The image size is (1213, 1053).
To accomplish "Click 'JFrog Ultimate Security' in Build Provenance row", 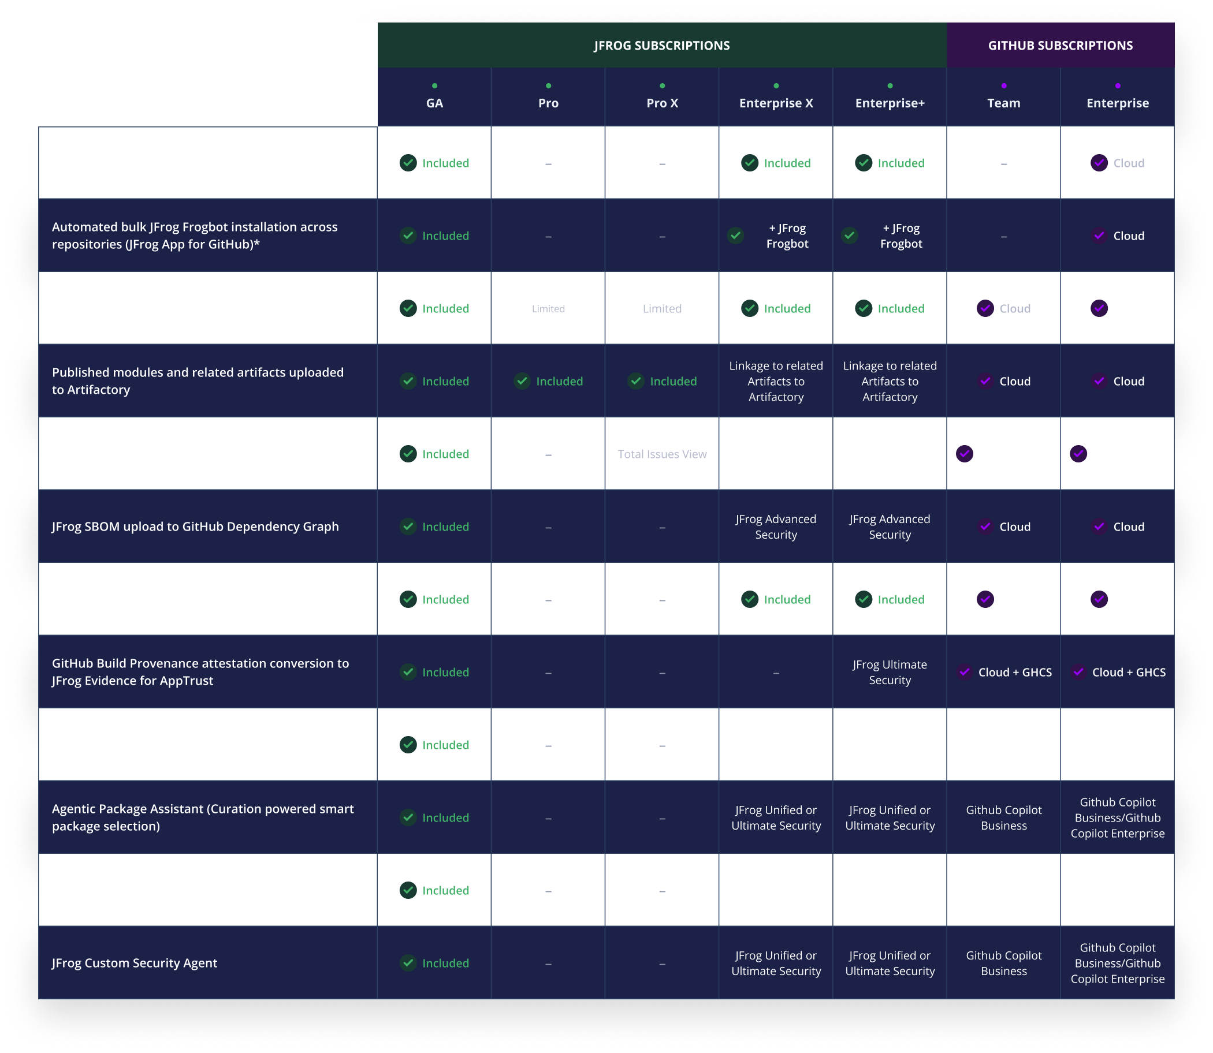I will click(890, 672).
